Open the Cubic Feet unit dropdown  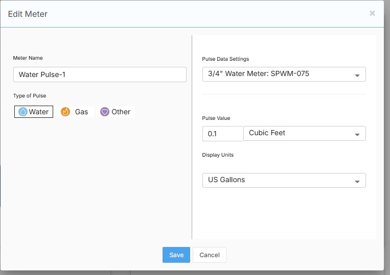coord(305,134)
